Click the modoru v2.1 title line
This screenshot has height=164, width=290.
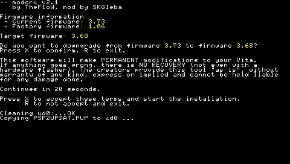coord(29,2)
